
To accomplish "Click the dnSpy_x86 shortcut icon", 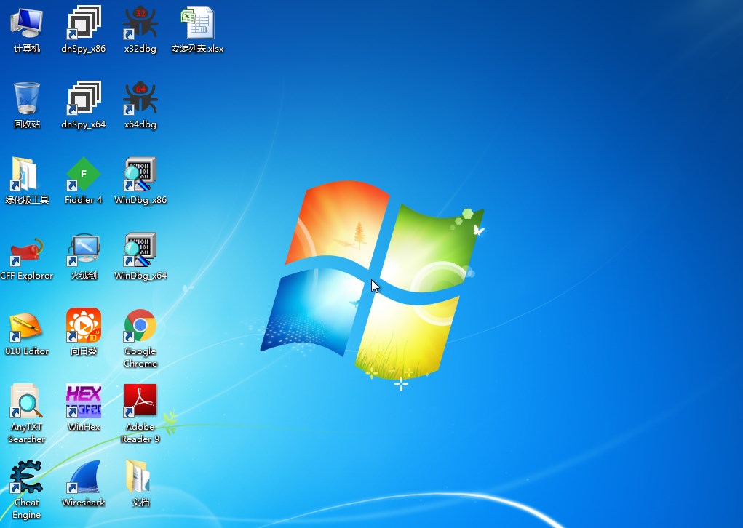I will point(84,23).
